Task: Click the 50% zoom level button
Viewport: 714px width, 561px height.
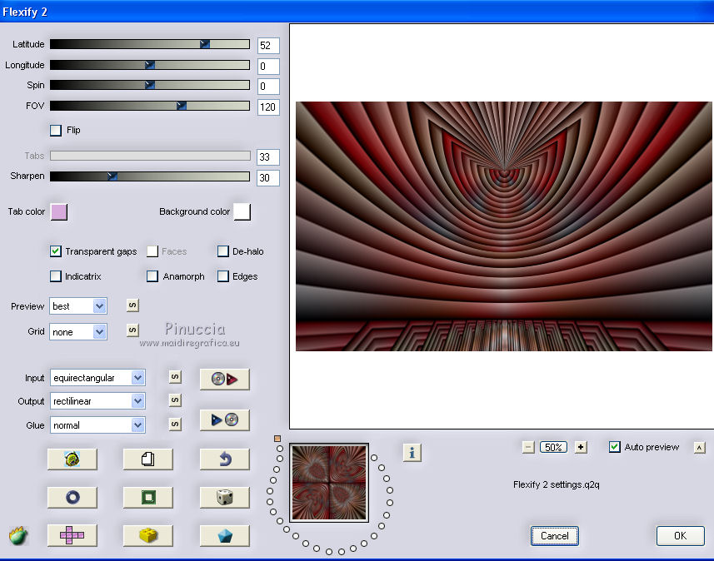Action: click(x=553, y=447)
